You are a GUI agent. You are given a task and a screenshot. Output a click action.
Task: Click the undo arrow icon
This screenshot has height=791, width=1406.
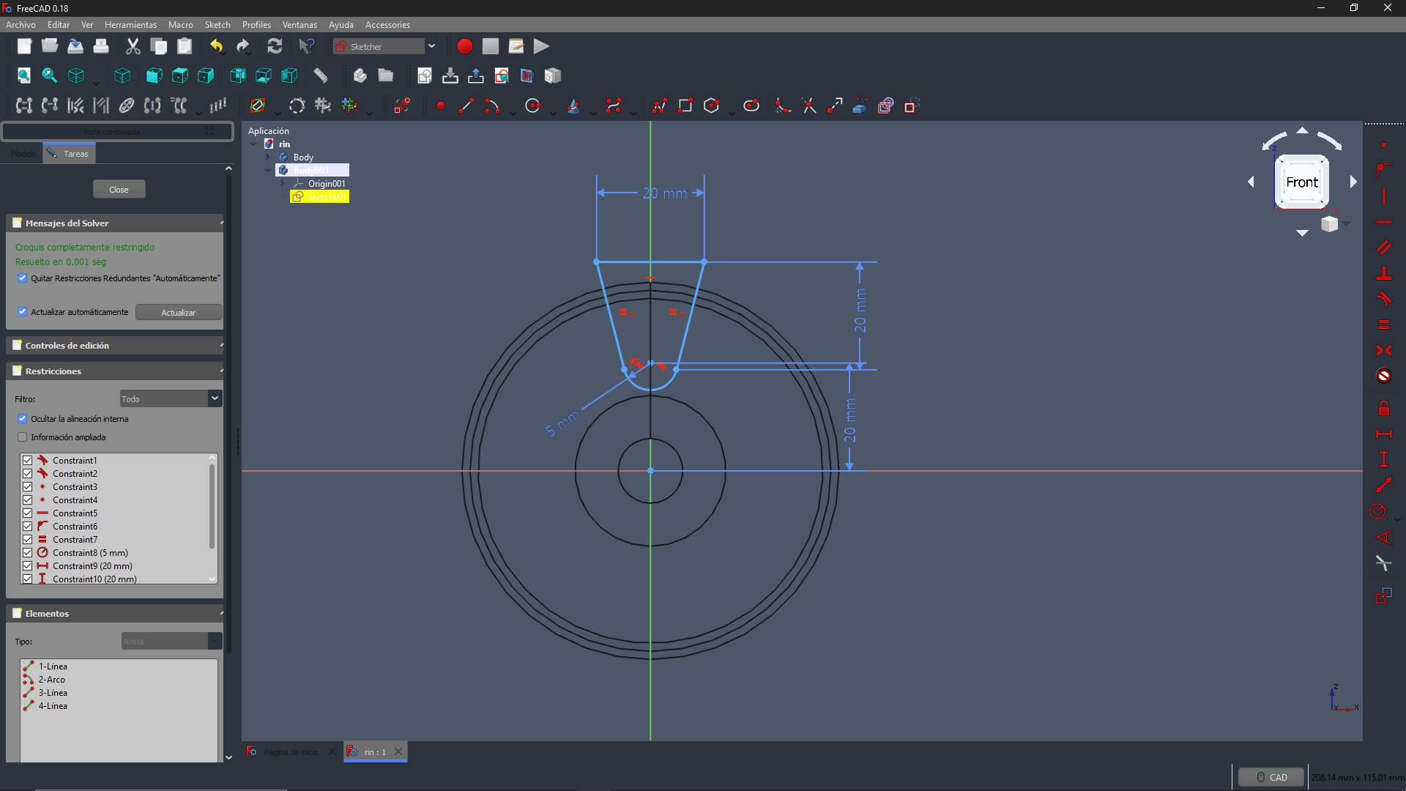pos(216,46)
